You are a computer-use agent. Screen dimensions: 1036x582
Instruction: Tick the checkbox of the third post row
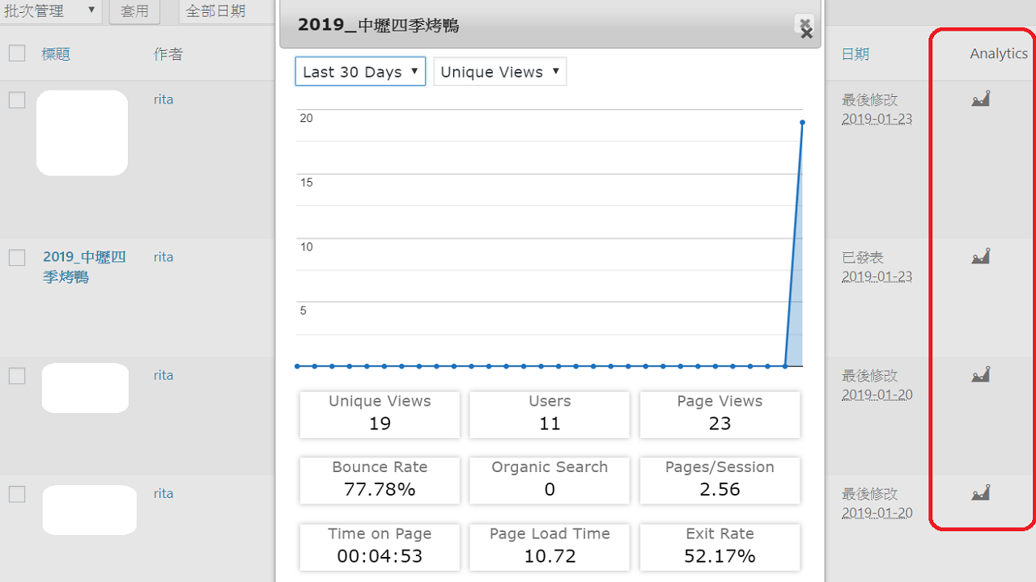point(17,376)
